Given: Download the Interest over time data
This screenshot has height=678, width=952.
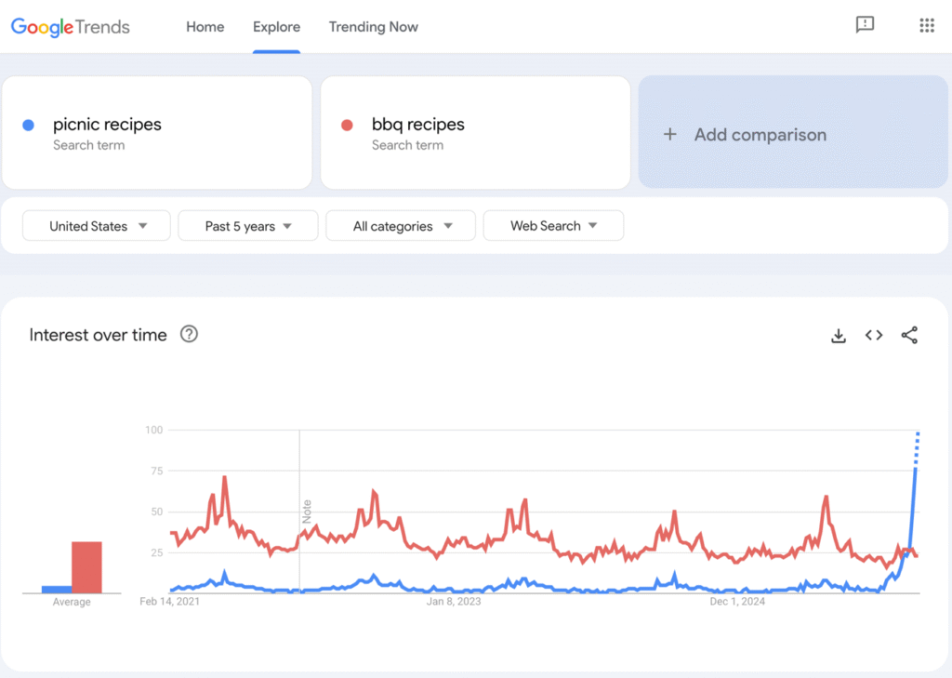Looking at the screenshot, I should (x=839, y=335).
